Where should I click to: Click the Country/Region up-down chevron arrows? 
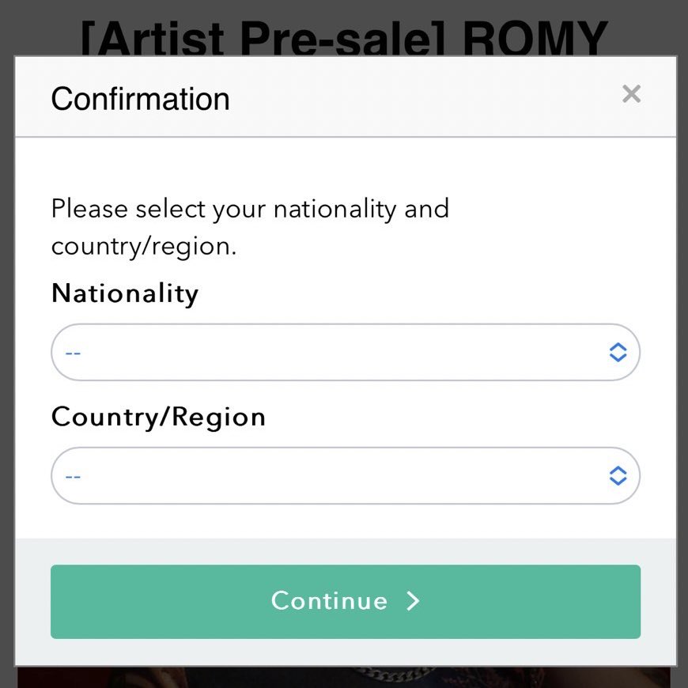coord(618,475)
